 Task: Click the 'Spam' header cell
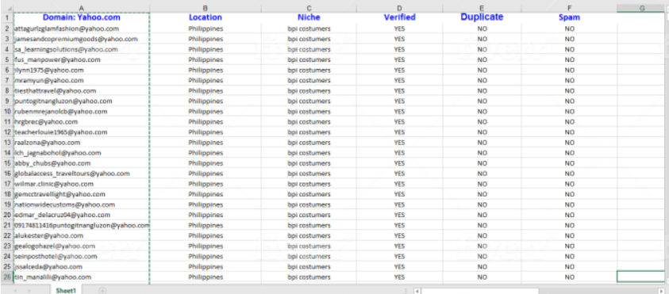569,17
